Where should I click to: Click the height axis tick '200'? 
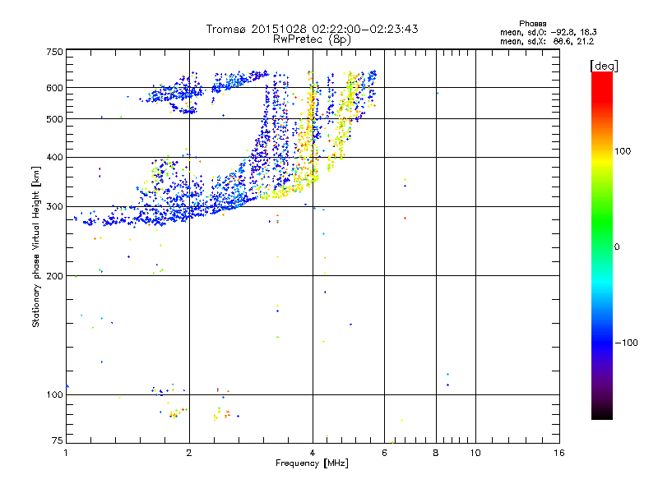point(54,276)
